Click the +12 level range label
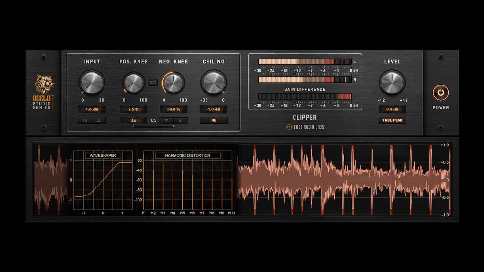This screenshot has width=484, height=272. pyautogui.click(x=404, y=100)
